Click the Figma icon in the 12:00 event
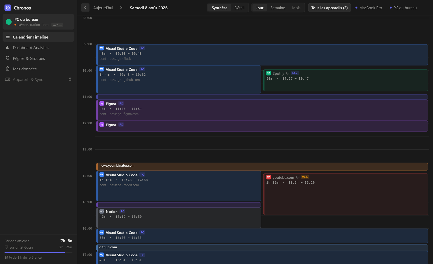 coord(102,125)
